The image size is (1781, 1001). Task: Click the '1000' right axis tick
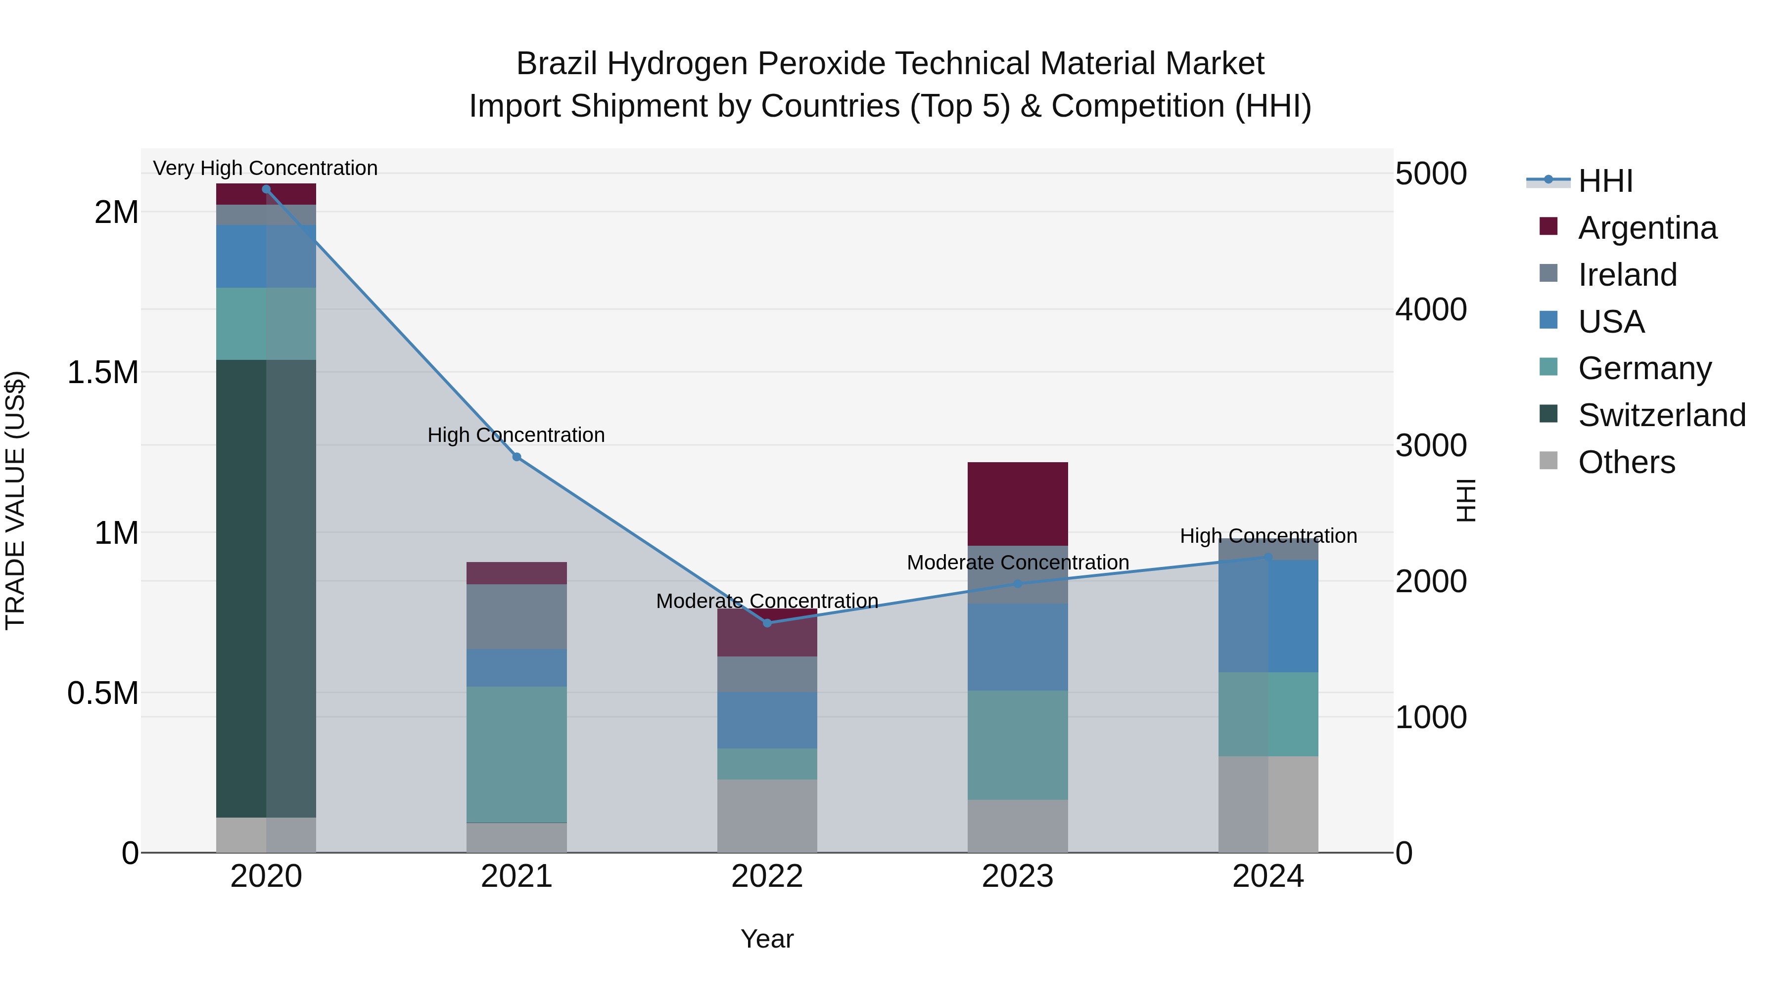pyautogui.click(x=1430, y=717)
